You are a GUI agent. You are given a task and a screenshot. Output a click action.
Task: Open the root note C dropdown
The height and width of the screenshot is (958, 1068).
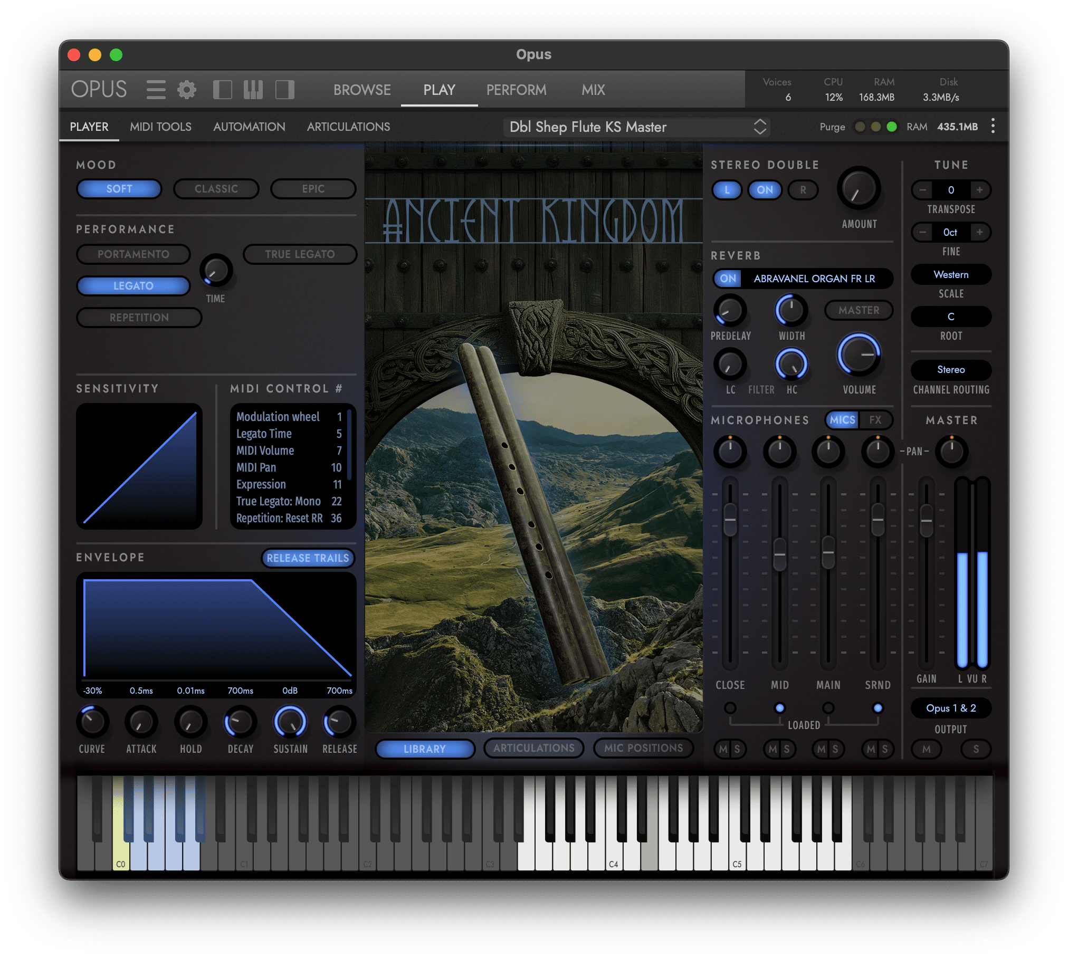tap(951, 317)
